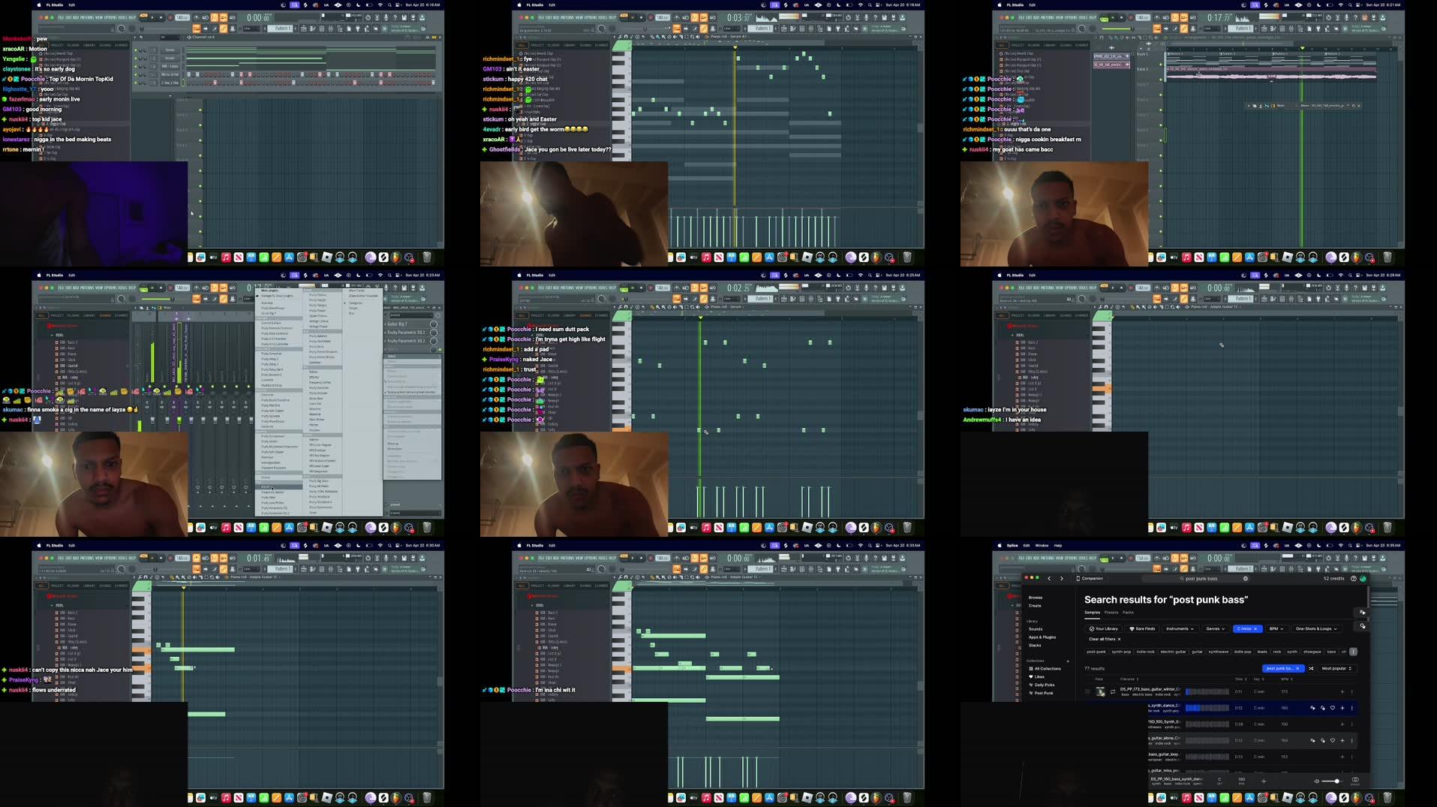Tick the checkbox left of the DS_PP_173_bass_guitar_winter row

(x=1088, y=691)
